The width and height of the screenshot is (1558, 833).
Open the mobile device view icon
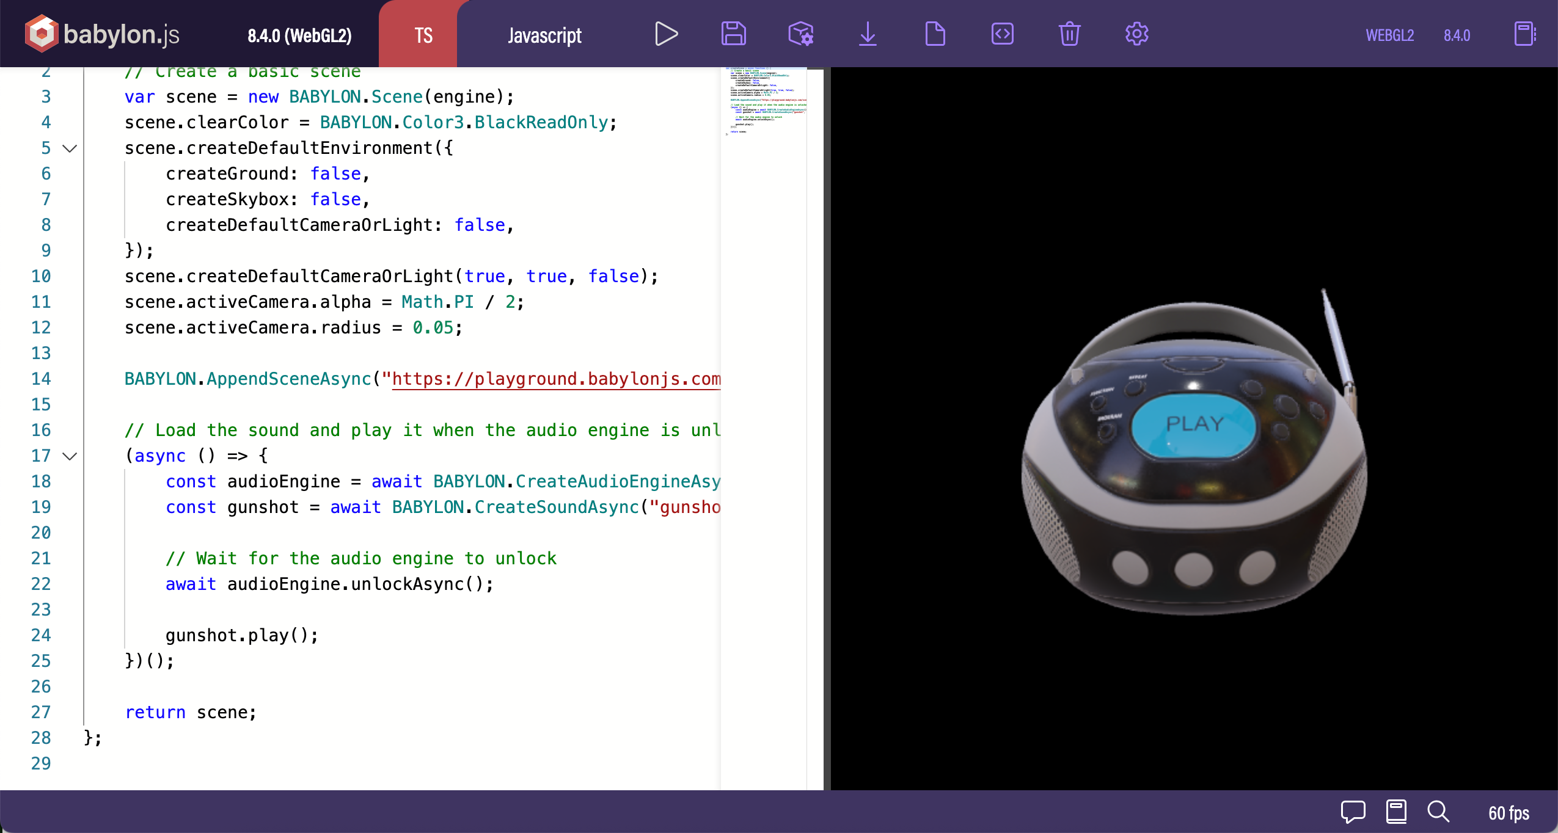[x=1526, y=34]
